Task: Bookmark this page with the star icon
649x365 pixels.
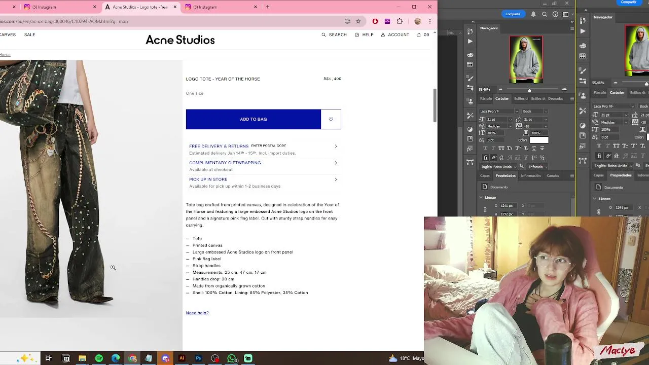Action: pos(358,21)
